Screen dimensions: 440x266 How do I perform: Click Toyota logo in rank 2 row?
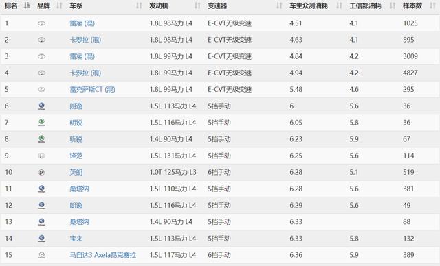[x=41, y=40]
